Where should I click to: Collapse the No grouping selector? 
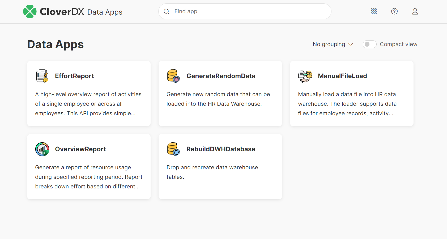333,44
